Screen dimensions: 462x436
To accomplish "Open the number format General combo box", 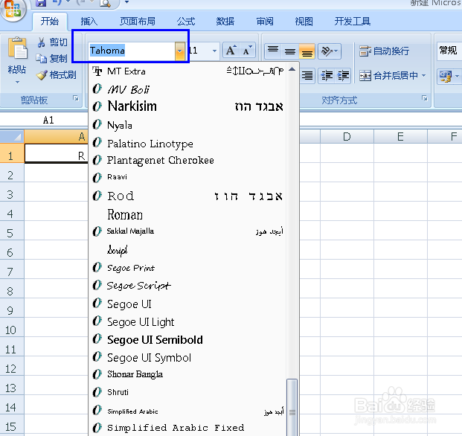I will click(449, 51).
